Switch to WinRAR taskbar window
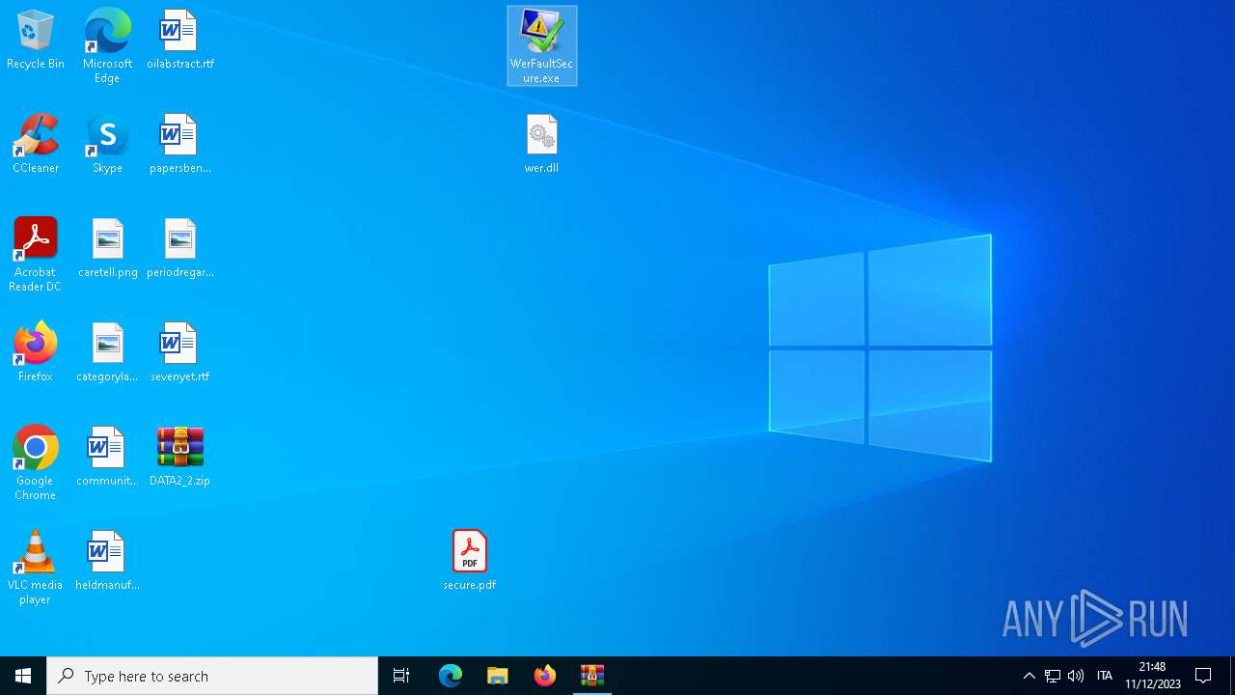1235x695 pixels. [592, 676]
